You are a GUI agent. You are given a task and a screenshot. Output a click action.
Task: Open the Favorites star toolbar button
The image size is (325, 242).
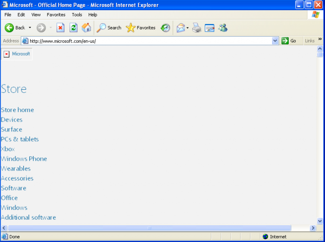pyautogui.click(x=141, y=27)
